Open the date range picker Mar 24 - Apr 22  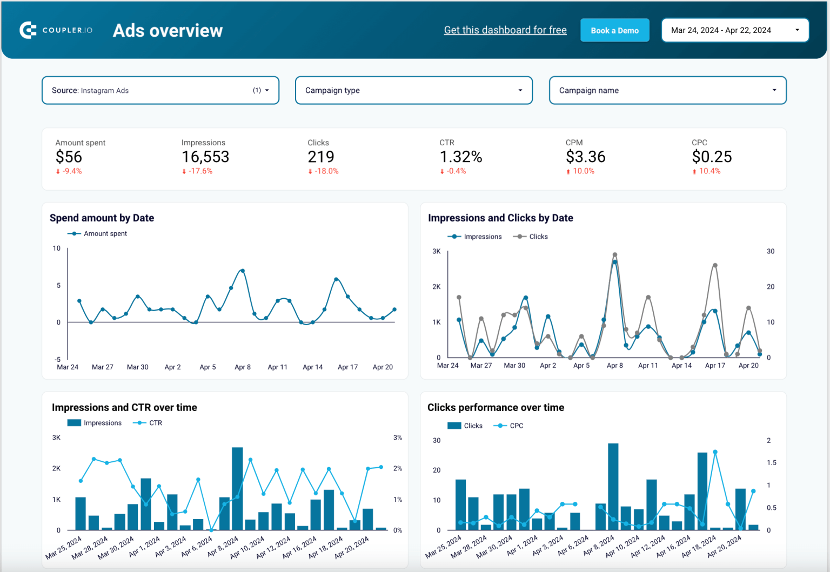(735, 30)
